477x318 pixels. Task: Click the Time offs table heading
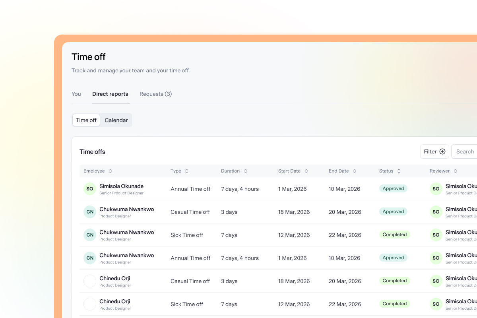92,151
